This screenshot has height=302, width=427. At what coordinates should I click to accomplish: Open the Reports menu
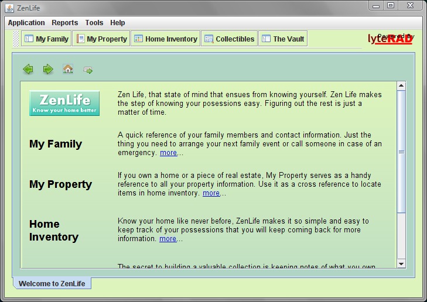[x=64, y=23]
